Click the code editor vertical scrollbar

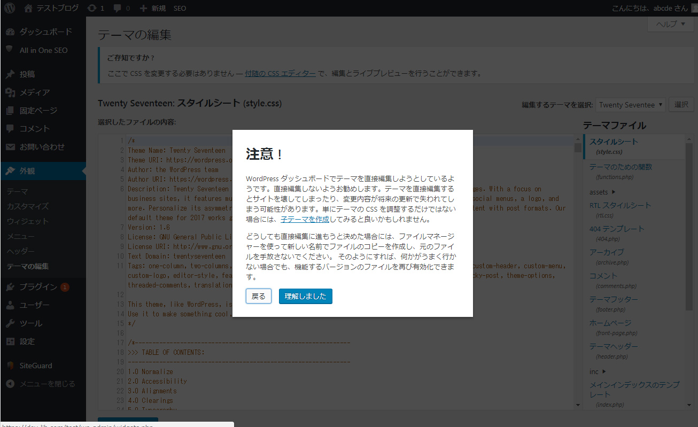[578, 267]
